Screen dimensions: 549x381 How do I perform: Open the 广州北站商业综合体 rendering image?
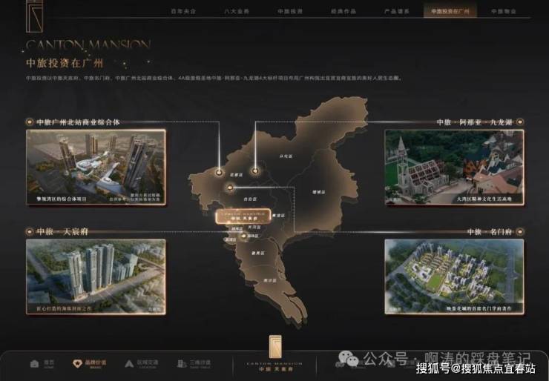(x=96, y=168)
